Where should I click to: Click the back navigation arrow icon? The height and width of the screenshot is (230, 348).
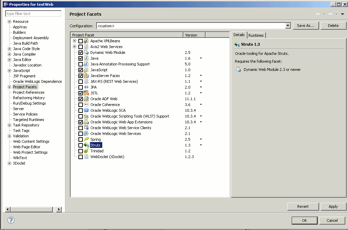(318, 14)
